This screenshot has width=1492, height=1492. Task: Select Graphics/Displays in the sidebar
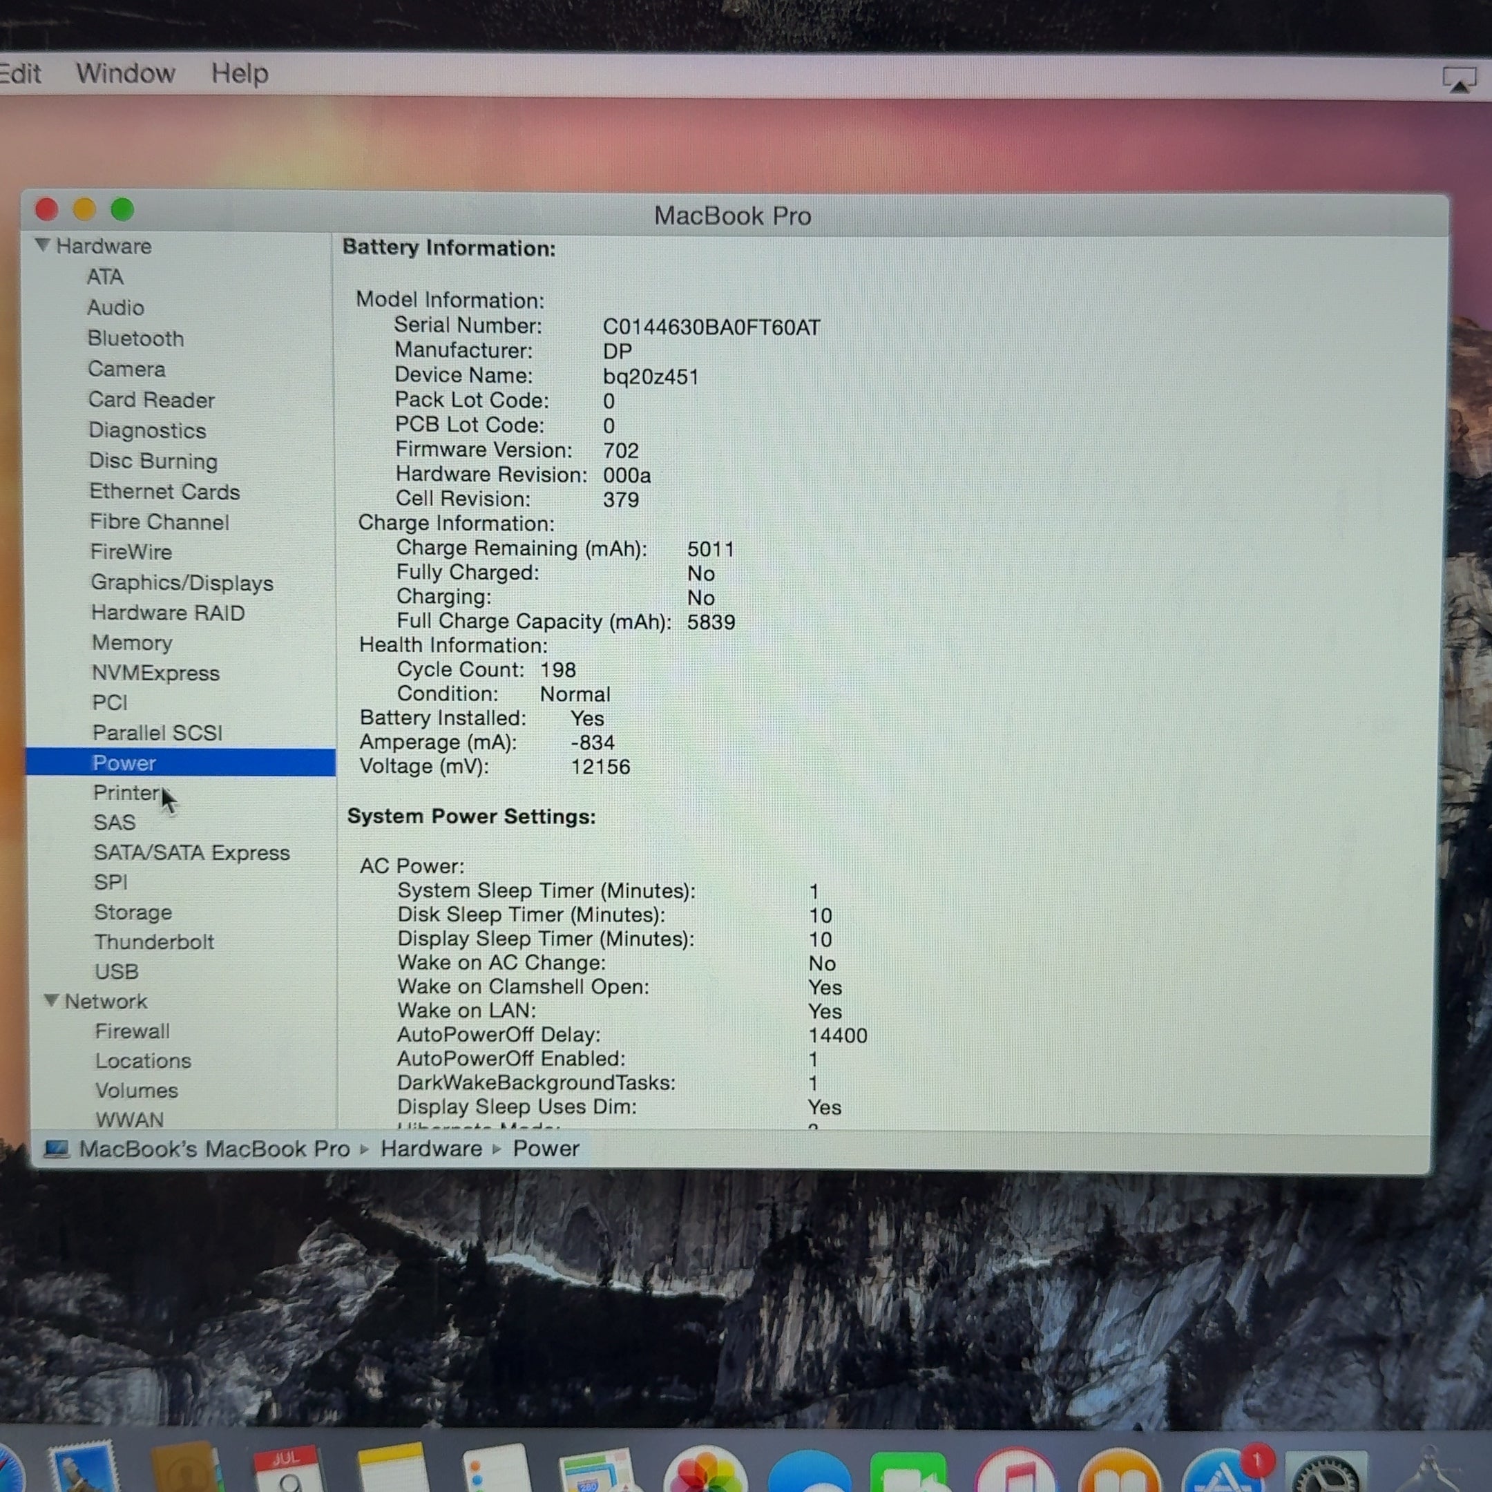[x=182, y=582]
